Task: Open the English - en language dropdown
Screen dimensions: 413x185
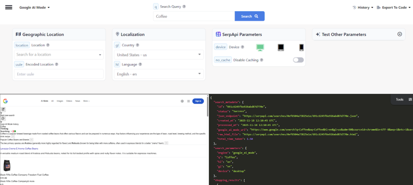Action: (x=159, y=74)
